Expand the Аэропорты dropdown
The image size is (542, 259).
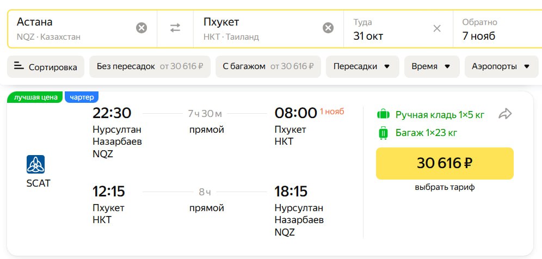click(x=501, y=66)
